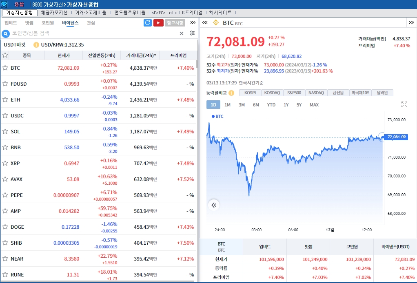417x283 pixels.
Task: Click the info icon next to 등락률비교
Action: [231, 93]
